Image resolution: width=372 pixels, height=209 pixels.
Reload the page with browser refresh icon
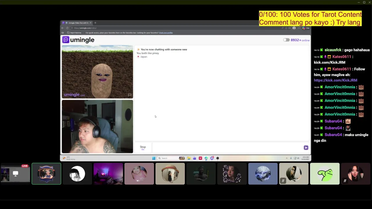[67, 28]
